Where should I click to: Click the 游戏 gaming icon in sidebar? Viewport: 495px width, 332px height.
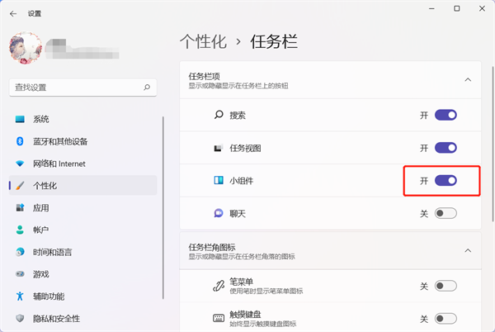click(x=20, y=274)
